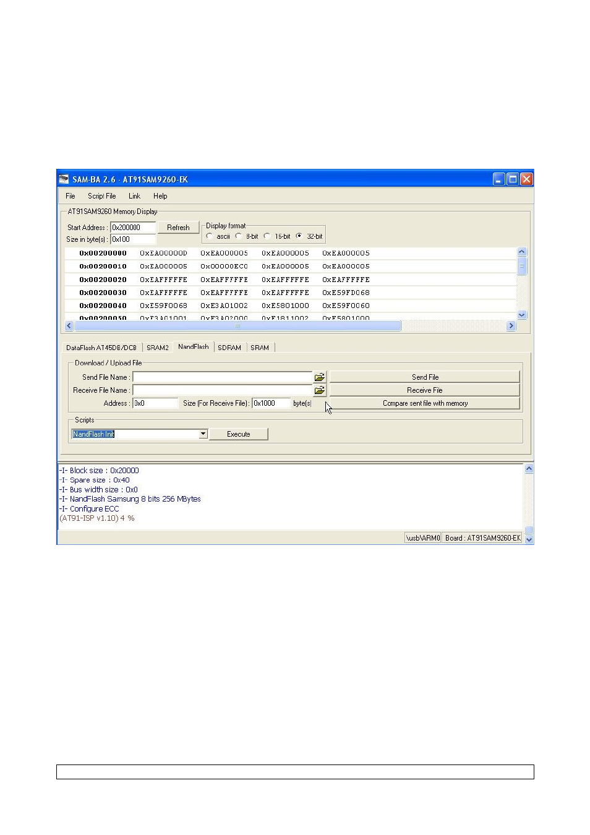Click log line NandFlash Samsung 8 bits 256 MBytes
The width and height of the screenshot is (590, 835).
pyautogui.click(x=130, y=499)
